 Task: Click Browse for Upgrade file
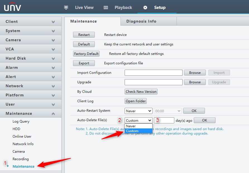click(x=195, y=82)
